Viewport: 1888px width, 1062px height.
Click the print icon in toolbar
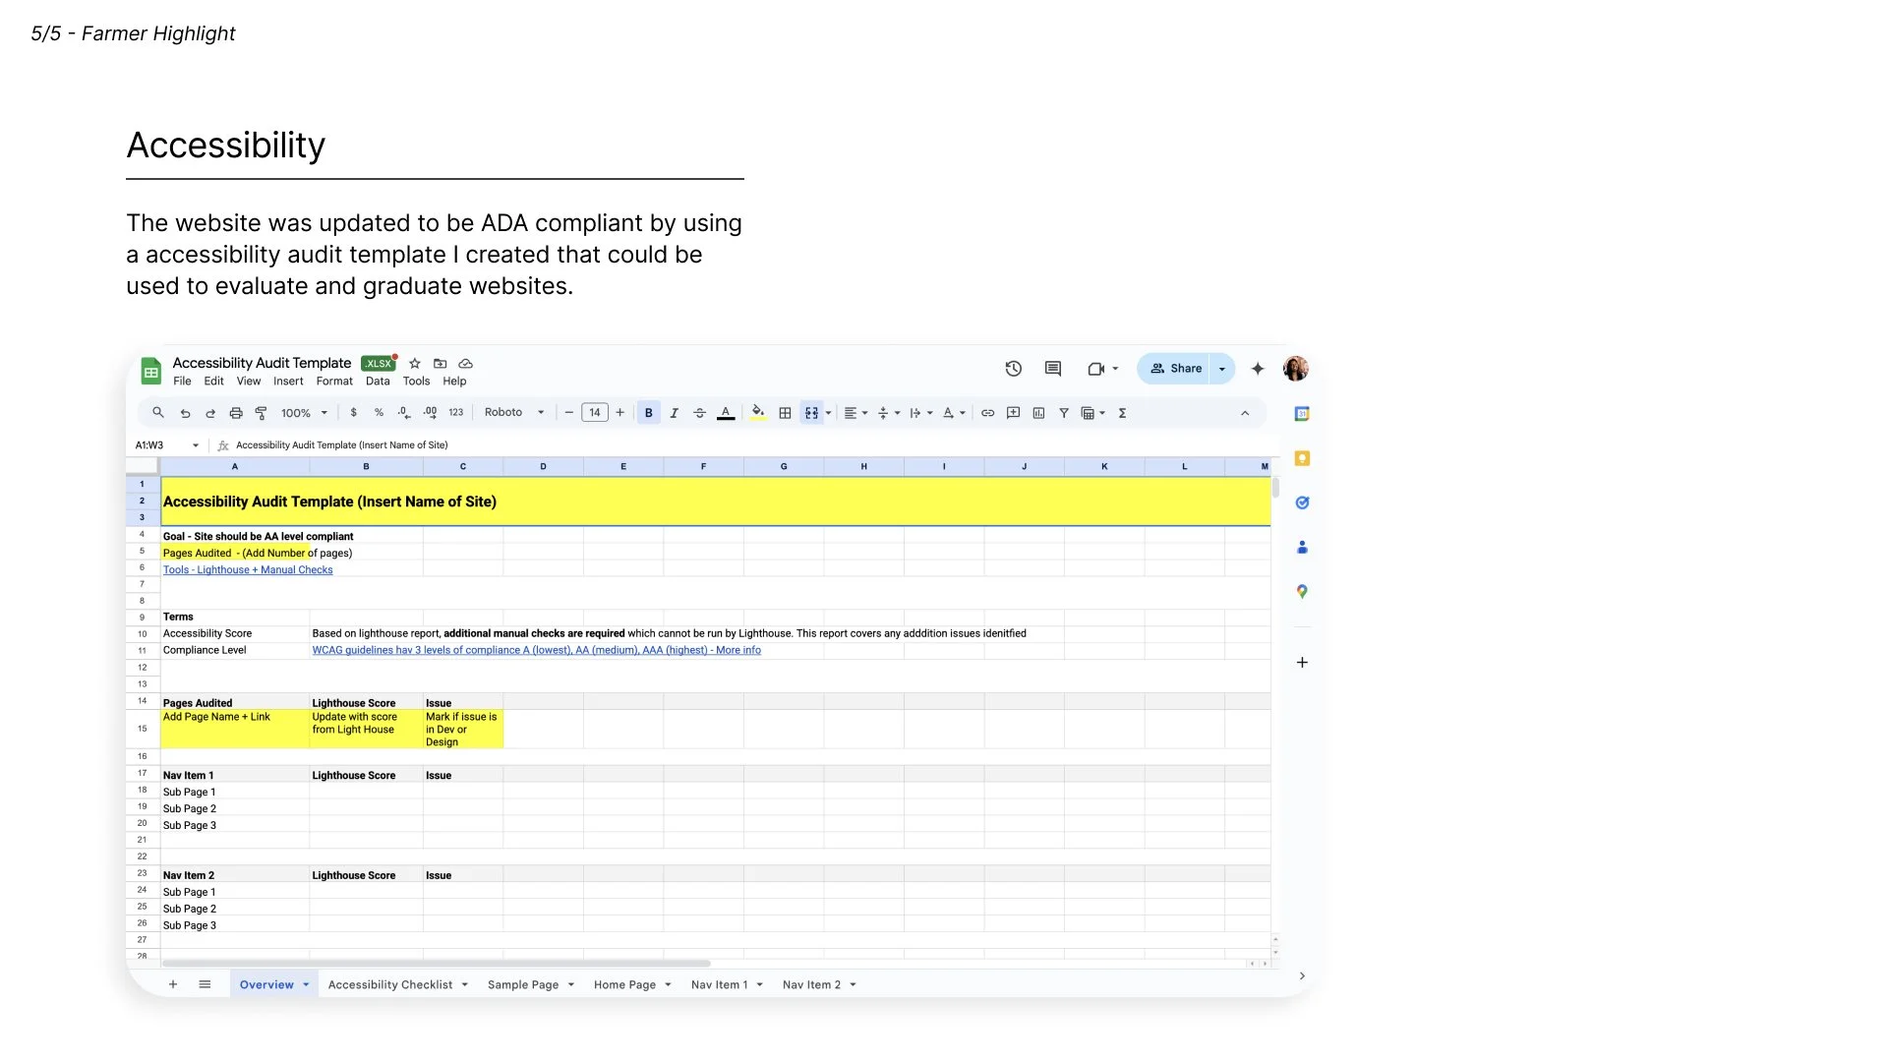click(236, 413)
